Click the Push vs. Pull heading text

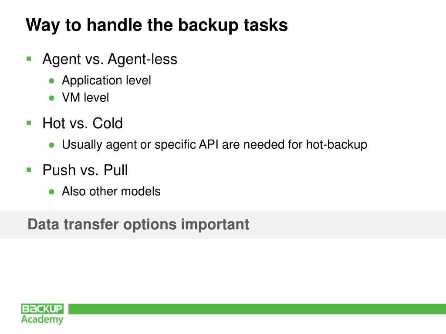coord(85,170)
